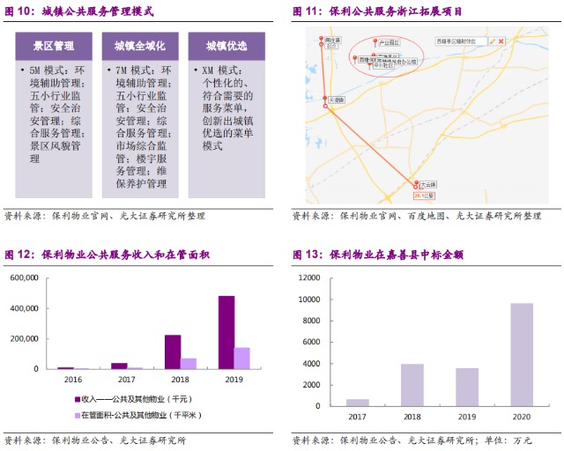Click the 大云镇 map label
Screen dimensions: 564x451
click(428, 184)
